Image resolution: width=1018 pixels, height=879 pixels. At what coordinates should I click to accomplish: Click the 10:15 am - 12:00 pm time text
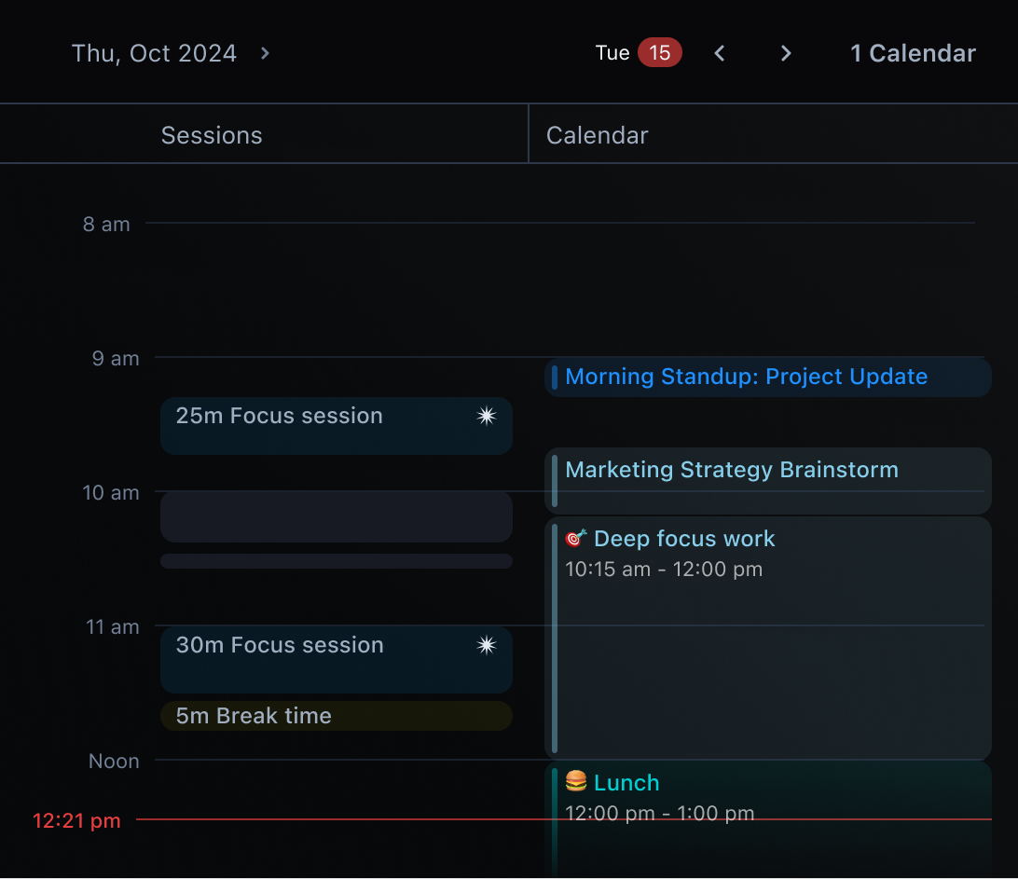coord(664,570)
